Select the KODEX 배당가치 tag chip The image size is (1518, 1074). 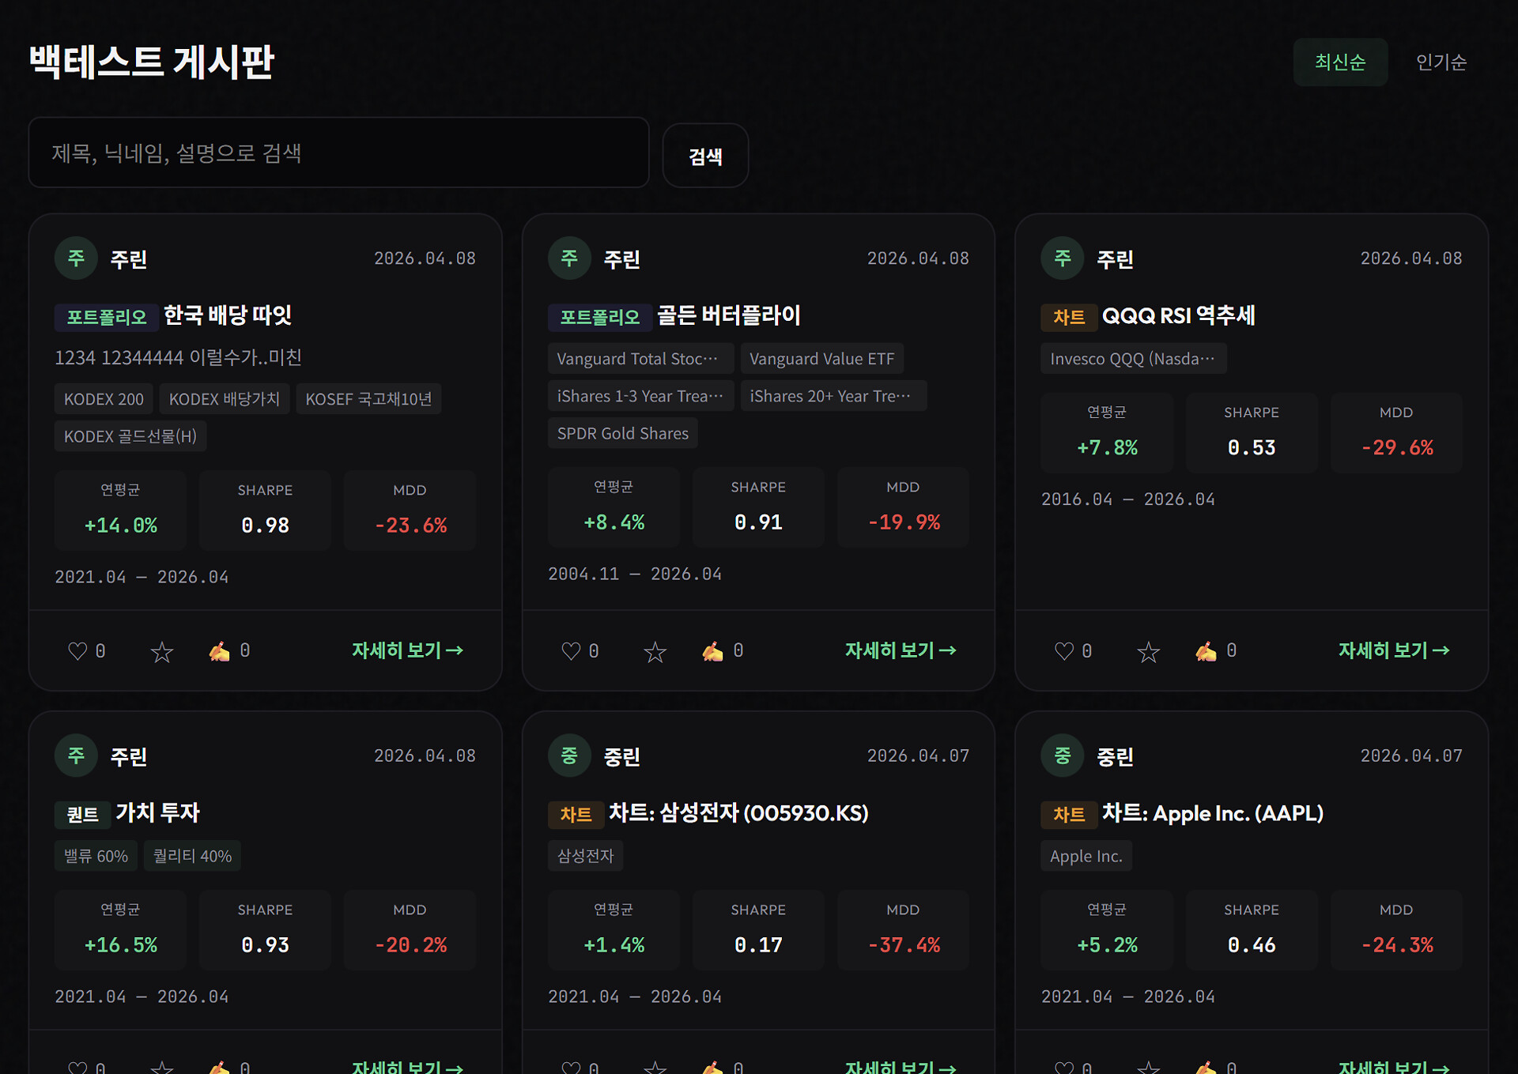coord(225,399)
